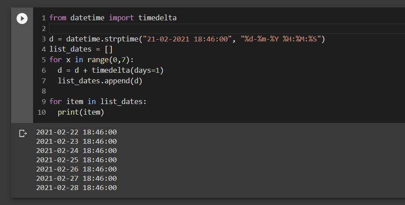The height and width of the screenshot is (205, 405).
Task: Click line number 5 in gutter
Action: pyautogui.click(x=44, y=60)
